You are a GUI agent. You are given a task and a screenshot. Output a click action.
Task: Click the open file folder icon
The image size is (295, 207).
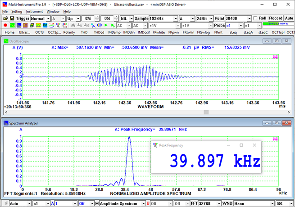[5, 18]
